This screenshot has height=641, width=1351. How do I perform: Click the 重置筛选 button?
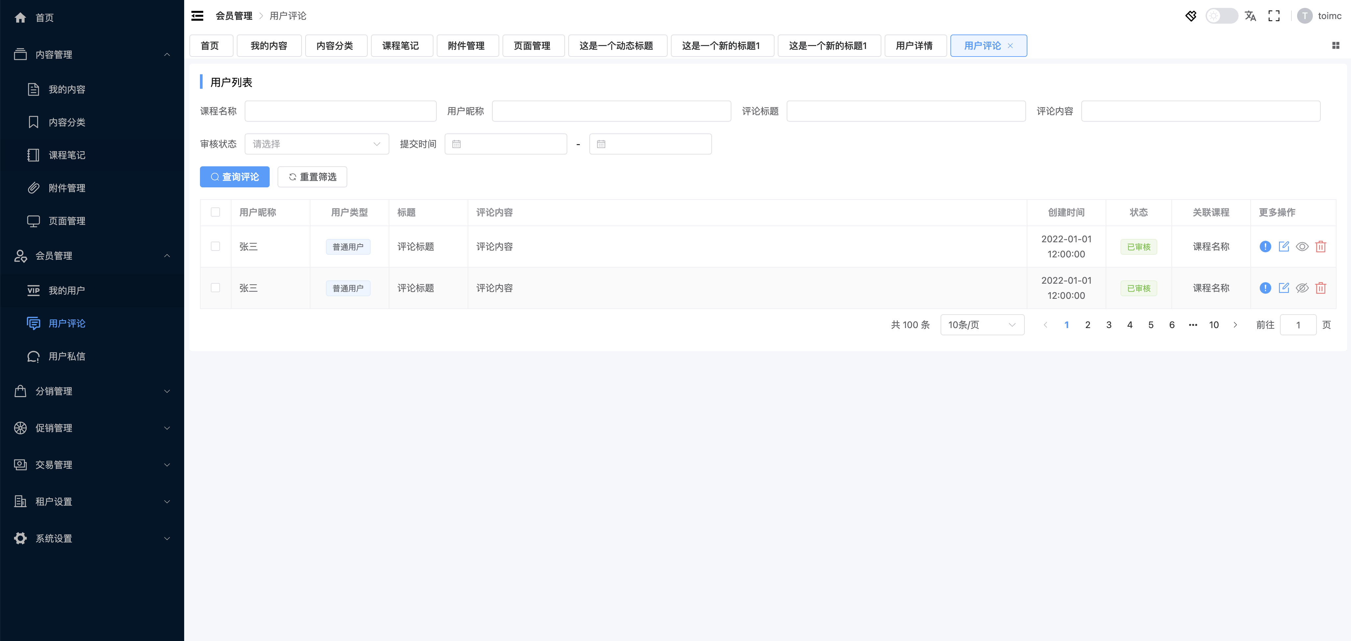(312, 177)
